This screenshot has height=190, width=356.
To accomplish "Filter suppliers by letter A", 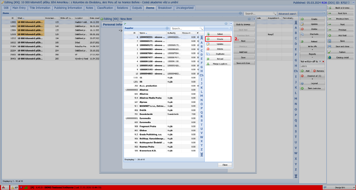I will point(201,43).
